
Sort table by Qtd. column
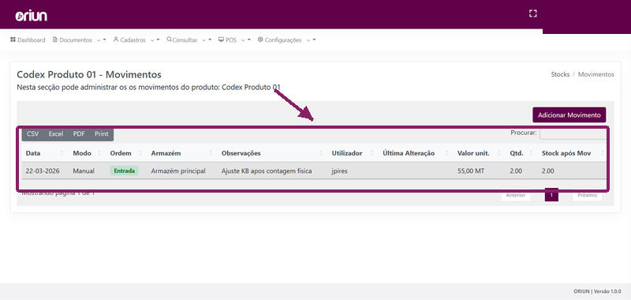pyautogui.click(x=521, y=153)
